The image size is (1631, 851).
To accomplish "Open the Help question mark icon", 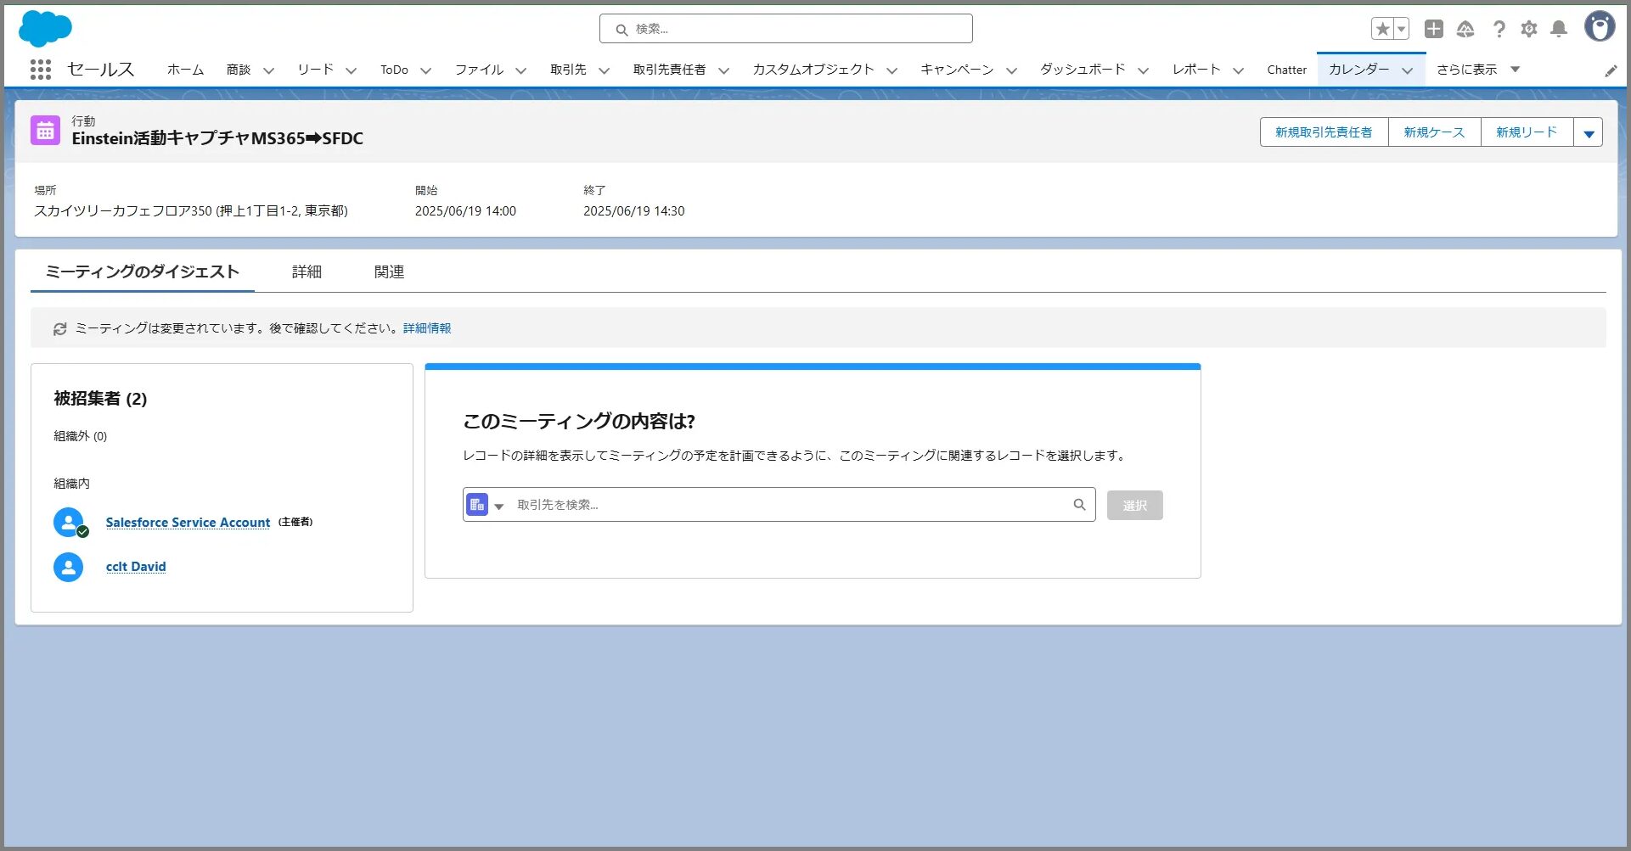I will pos(1499,29).
